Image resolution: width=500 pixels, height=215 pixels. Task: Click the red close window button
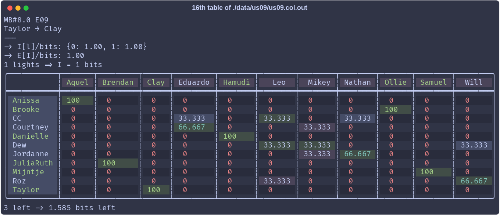10,8
